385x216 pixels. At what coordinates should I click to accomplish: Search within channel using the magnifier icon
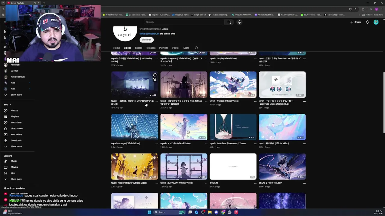[x=196, y=48]
